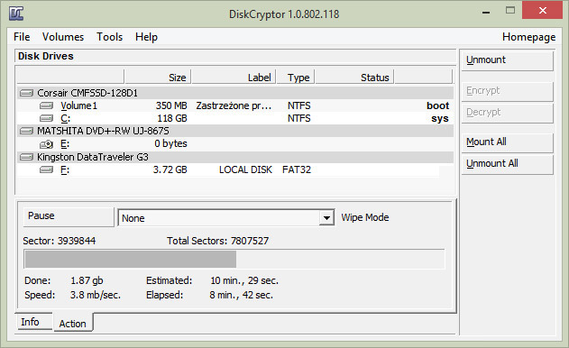
Task: Click the 118 GB size cell
Action: 172,118
